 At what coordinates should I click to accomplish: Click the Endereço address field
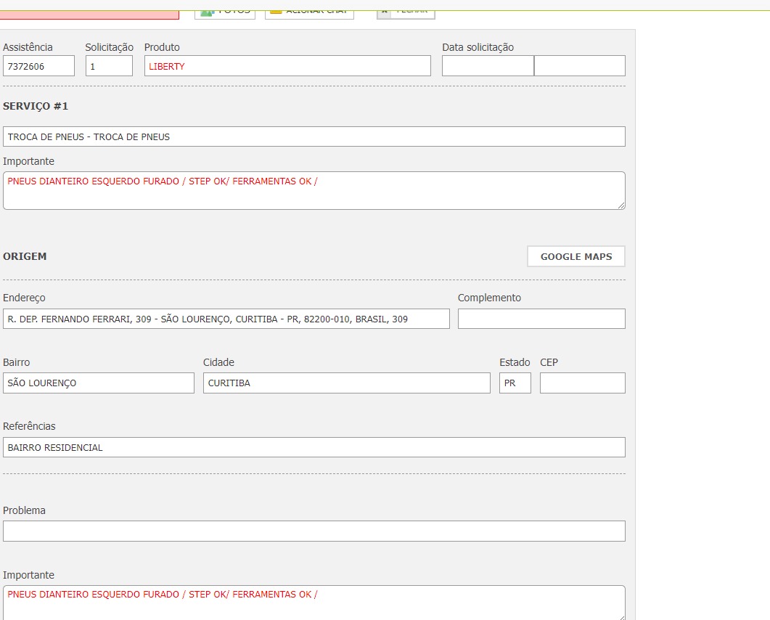[x=226, y=319]
